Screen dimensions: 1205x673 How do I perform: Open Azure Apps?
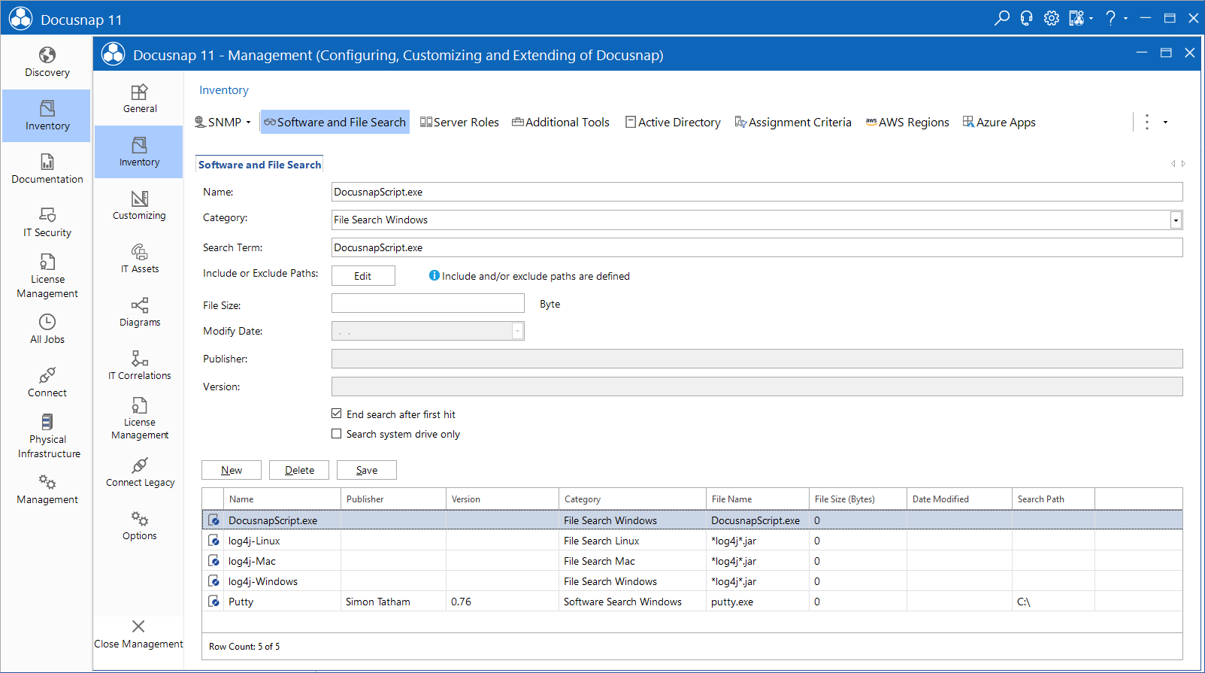(x=999, y=122)
